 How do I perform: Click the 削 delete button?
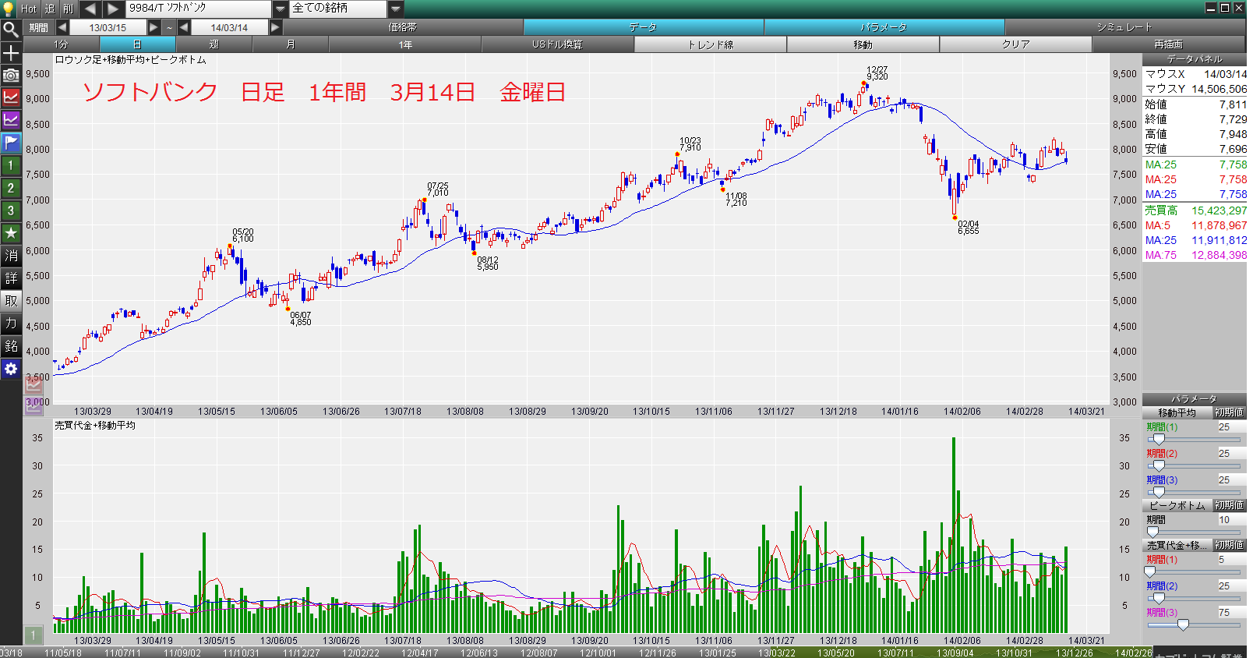click(69, 9)
